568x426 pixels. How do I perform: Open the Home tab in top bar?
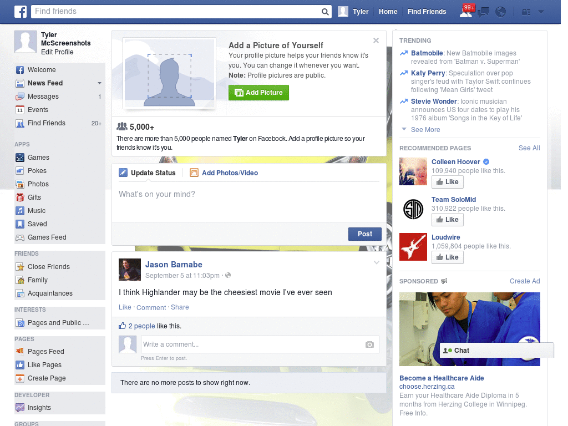point(388,12)
